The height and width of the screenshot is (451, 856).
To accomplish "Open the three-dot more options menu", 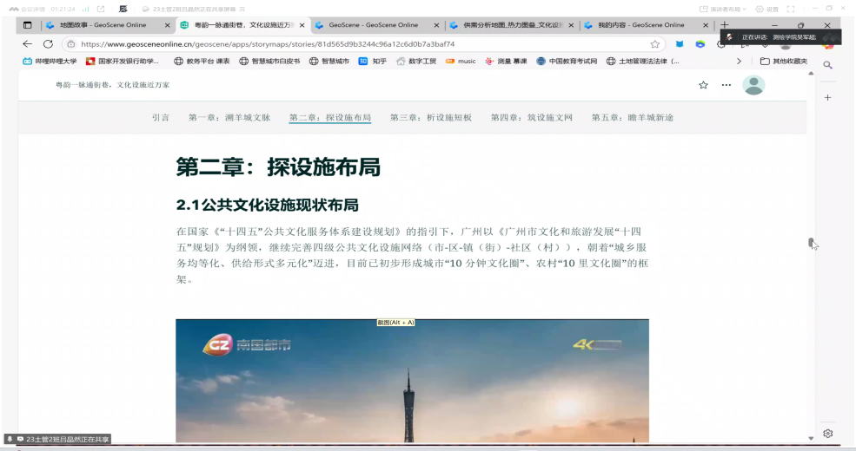I will coord(727,85).
